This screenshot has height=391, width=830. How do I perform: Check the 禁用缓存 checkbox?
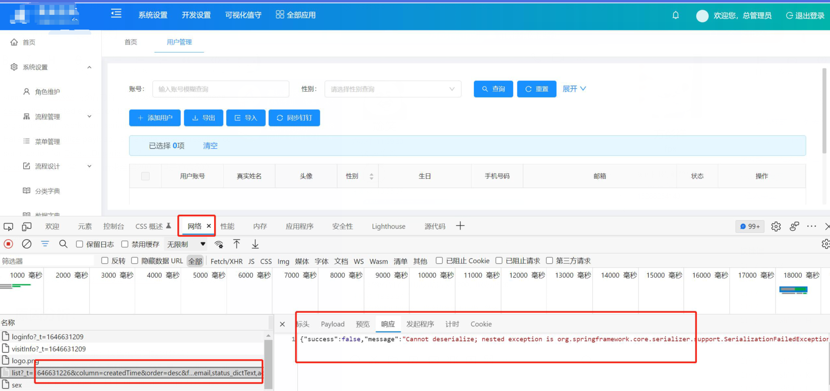125,244
